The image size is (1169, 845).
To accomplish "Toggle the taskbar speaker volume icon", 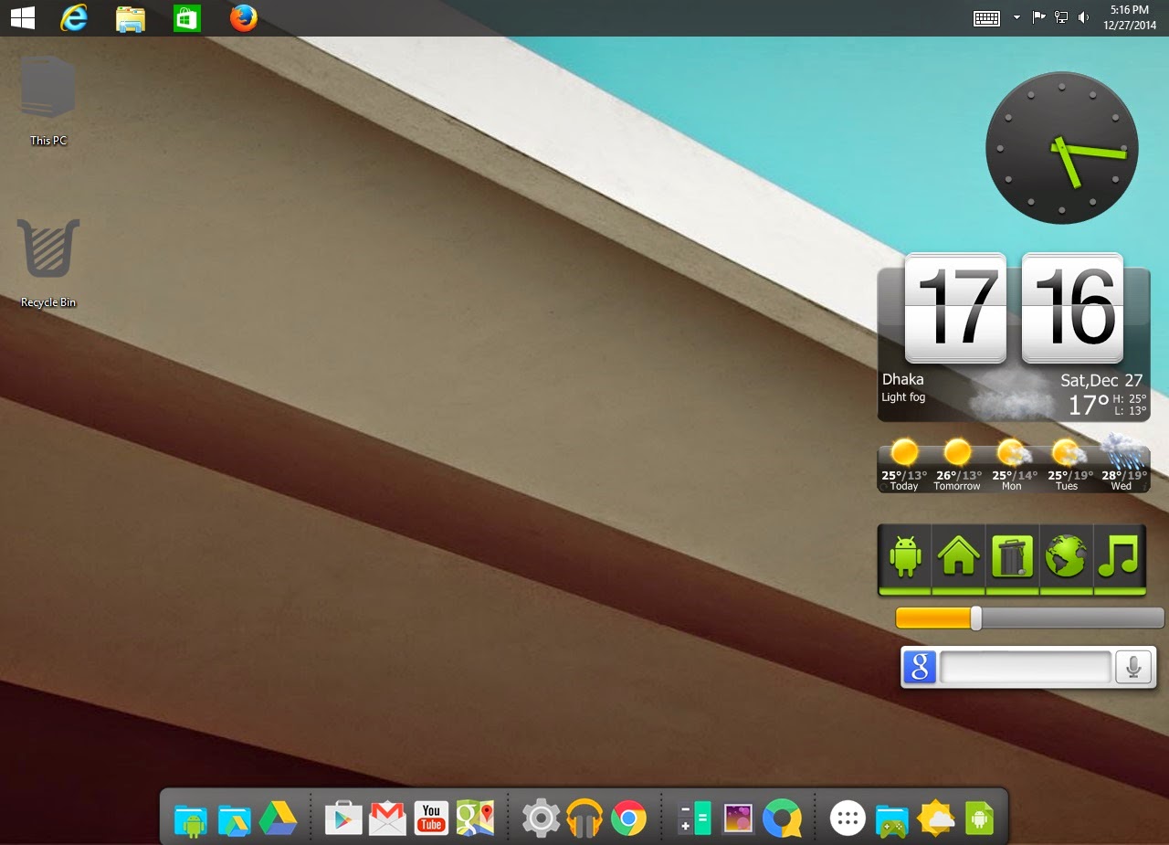I will coord(1083,17).
